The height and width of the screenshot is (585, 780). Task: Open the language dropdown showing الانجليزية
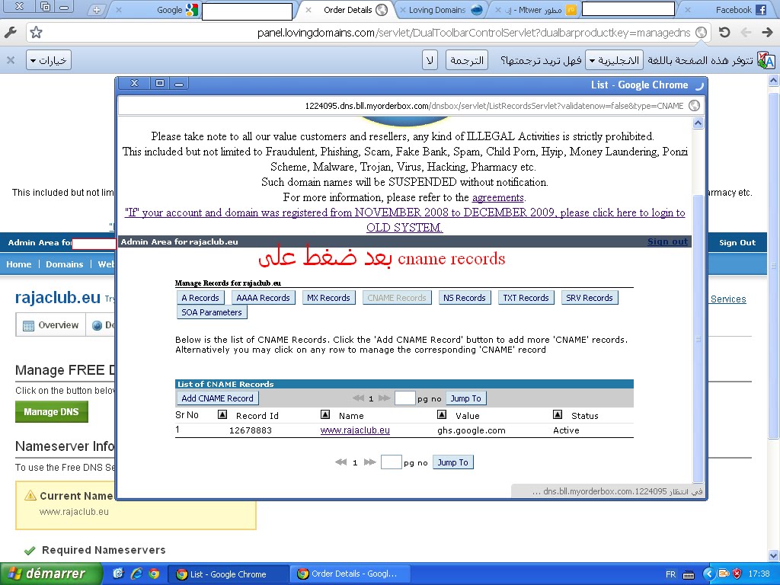click(x=615, y=60)
